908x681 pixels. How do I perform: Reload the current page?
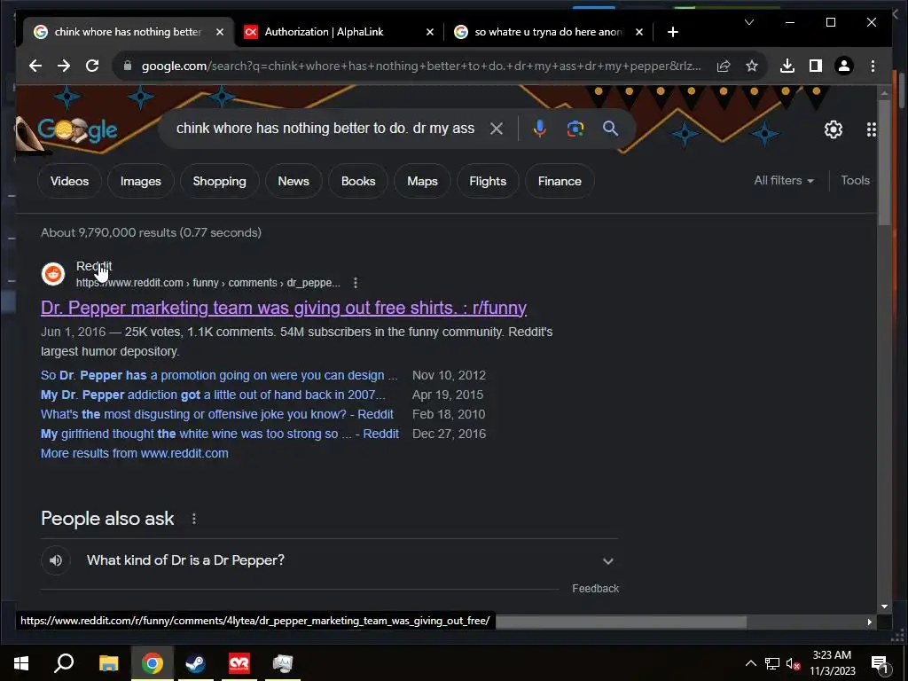tap(92, 66)
